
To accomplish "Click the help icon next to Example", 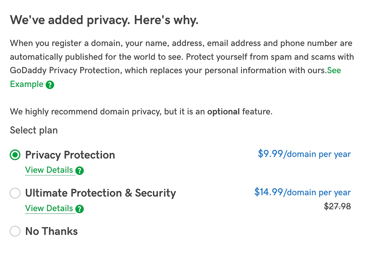I will pos(50,85).
